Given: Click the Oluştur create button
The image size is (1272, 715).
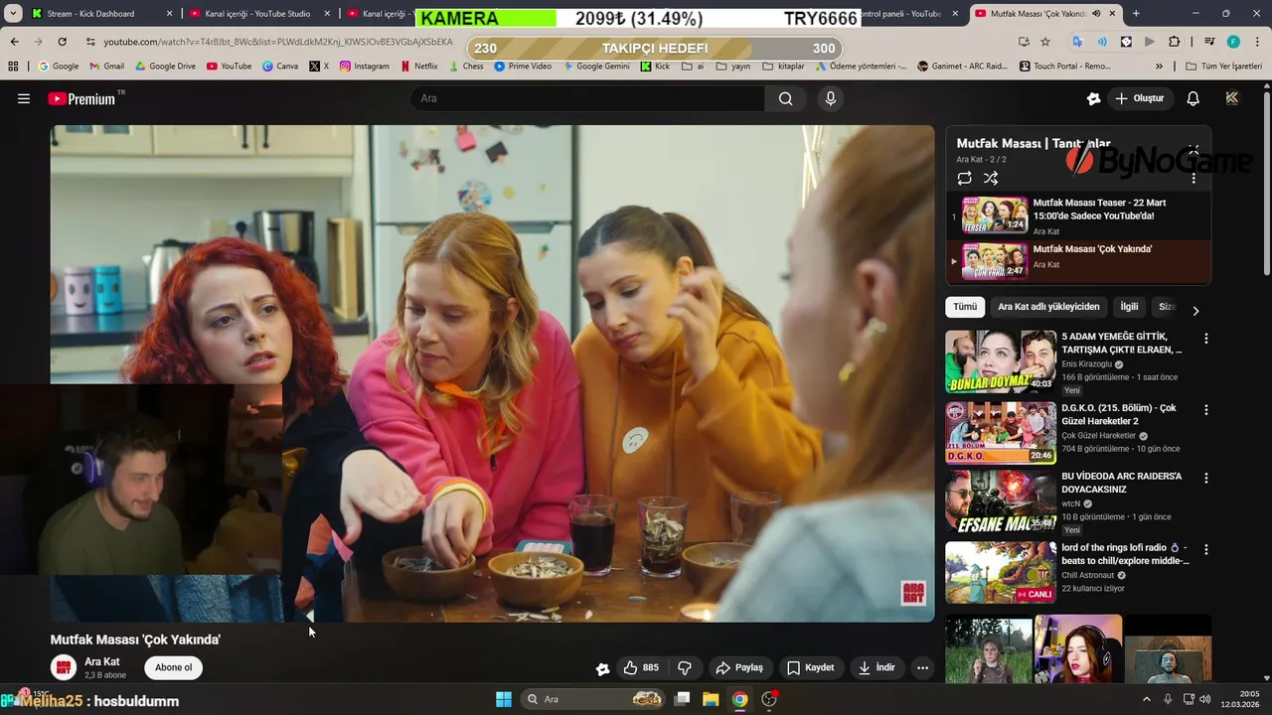Looking at the screenshot, I should click(x=1139, y=98).
